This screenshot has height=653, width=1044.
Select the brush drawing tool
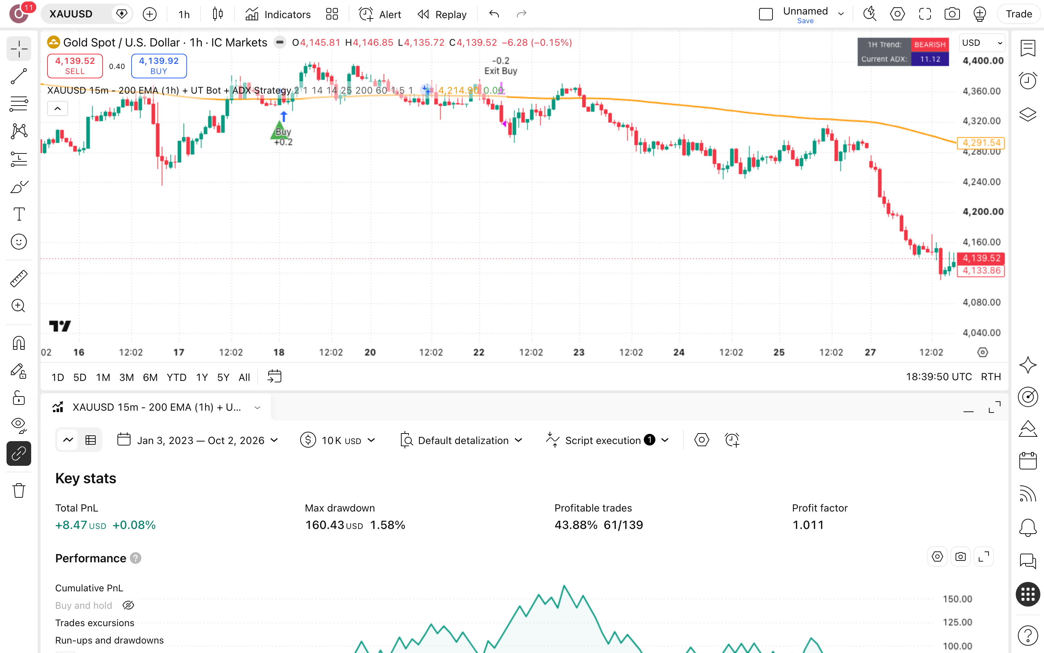19,186
